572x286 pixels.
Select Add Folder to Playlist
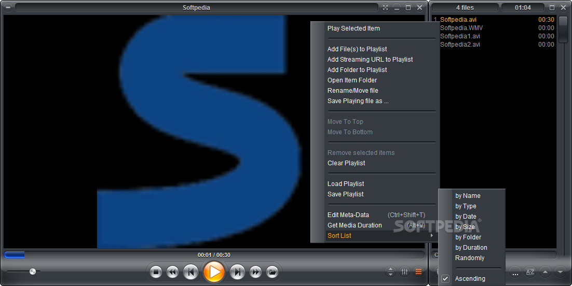357,70
